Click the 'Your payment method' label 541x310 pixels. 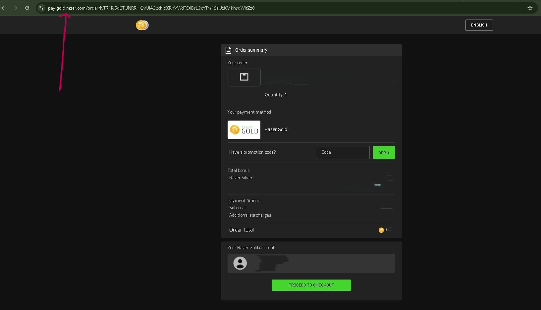point(249,112)
